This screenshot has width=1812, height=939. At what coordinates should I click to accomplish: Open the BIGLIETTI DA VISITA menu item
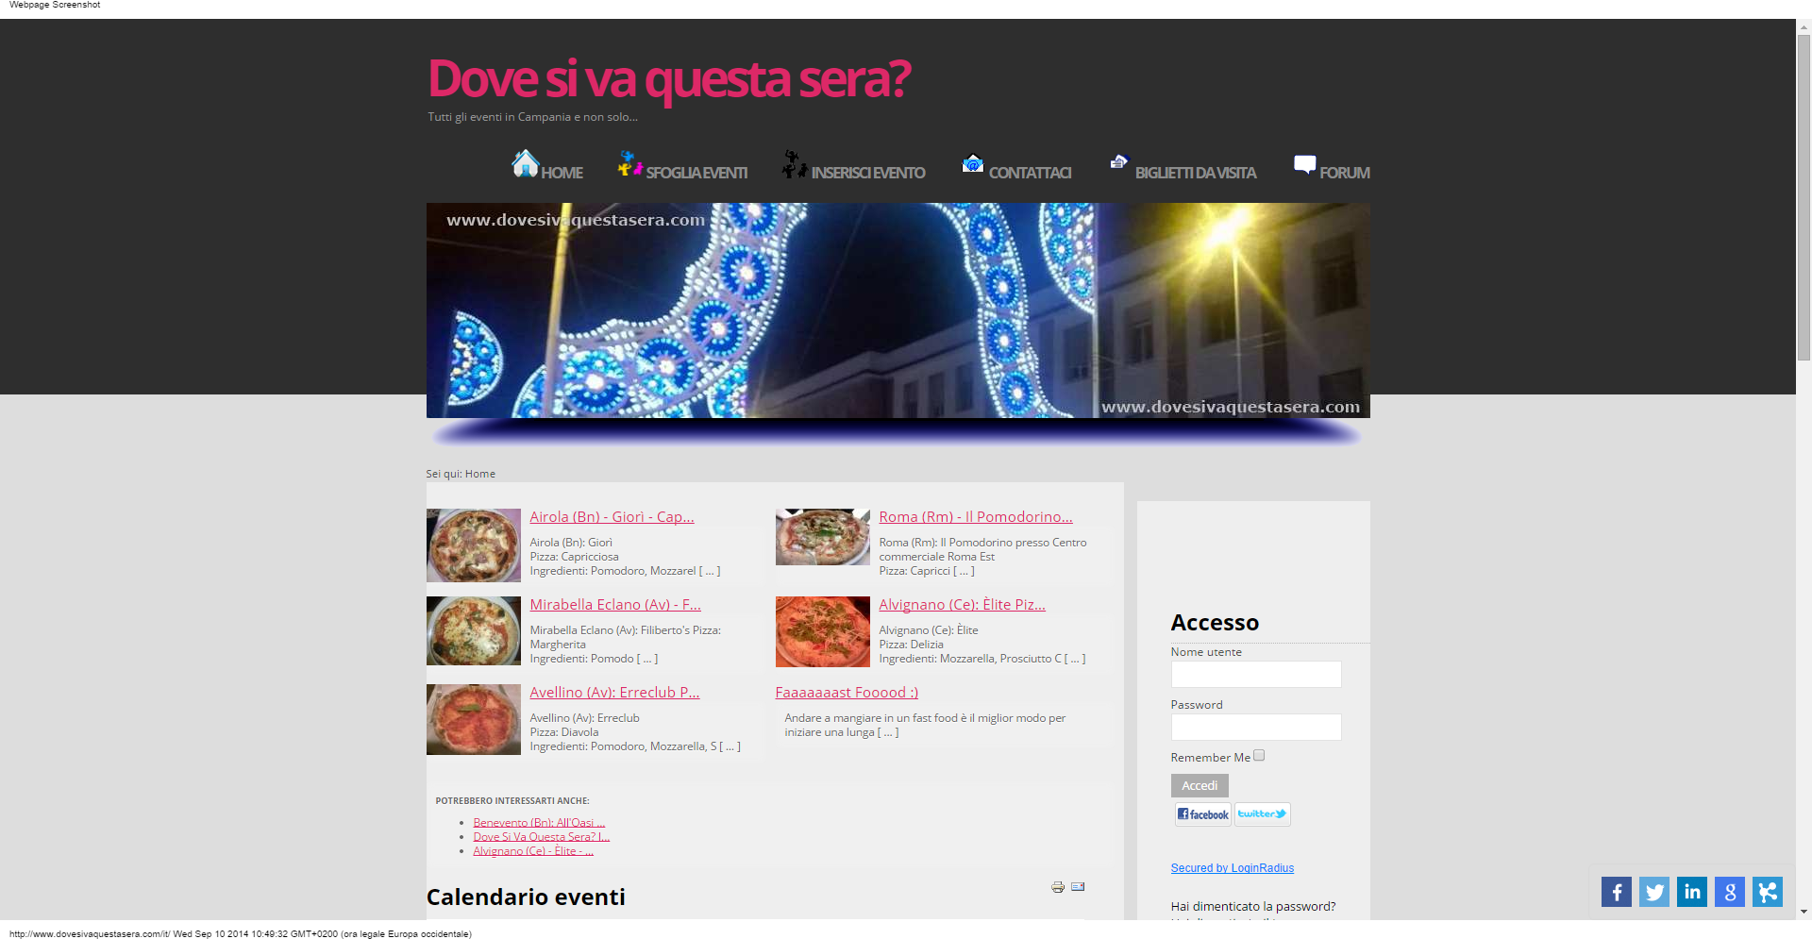tap(1196, 173)
